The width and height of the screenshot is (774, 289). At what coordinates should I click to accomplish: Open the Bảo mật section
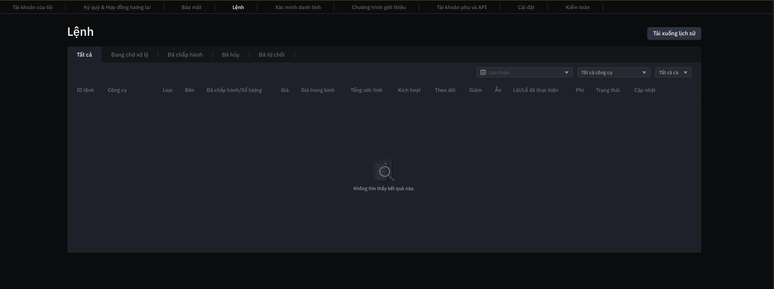(191, 7)
